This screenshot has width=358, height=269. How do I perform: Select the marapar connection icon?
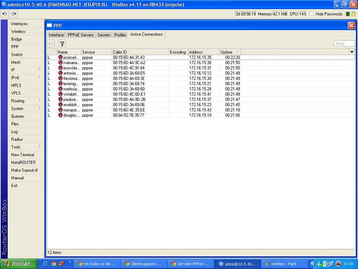[x=60, y=110]
